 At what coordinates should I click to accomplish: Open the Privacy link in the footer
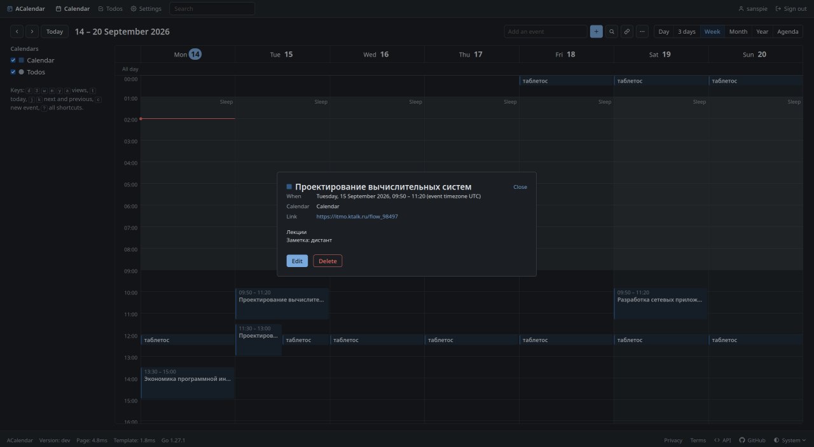[673, 440]
